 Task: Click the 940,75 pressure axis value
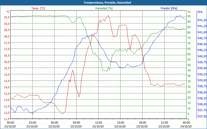[x=202, y=38]
